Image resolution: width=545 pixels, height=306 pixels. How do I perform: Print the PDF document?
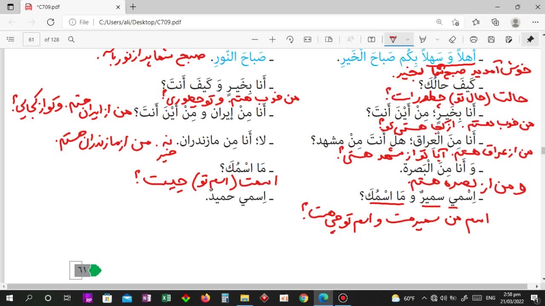[x=473, y=40]
